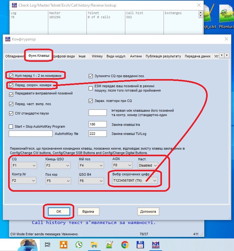234x251 pixels.
Task: Open the 'Цифрові види' tab
Action: coord(64,56)
